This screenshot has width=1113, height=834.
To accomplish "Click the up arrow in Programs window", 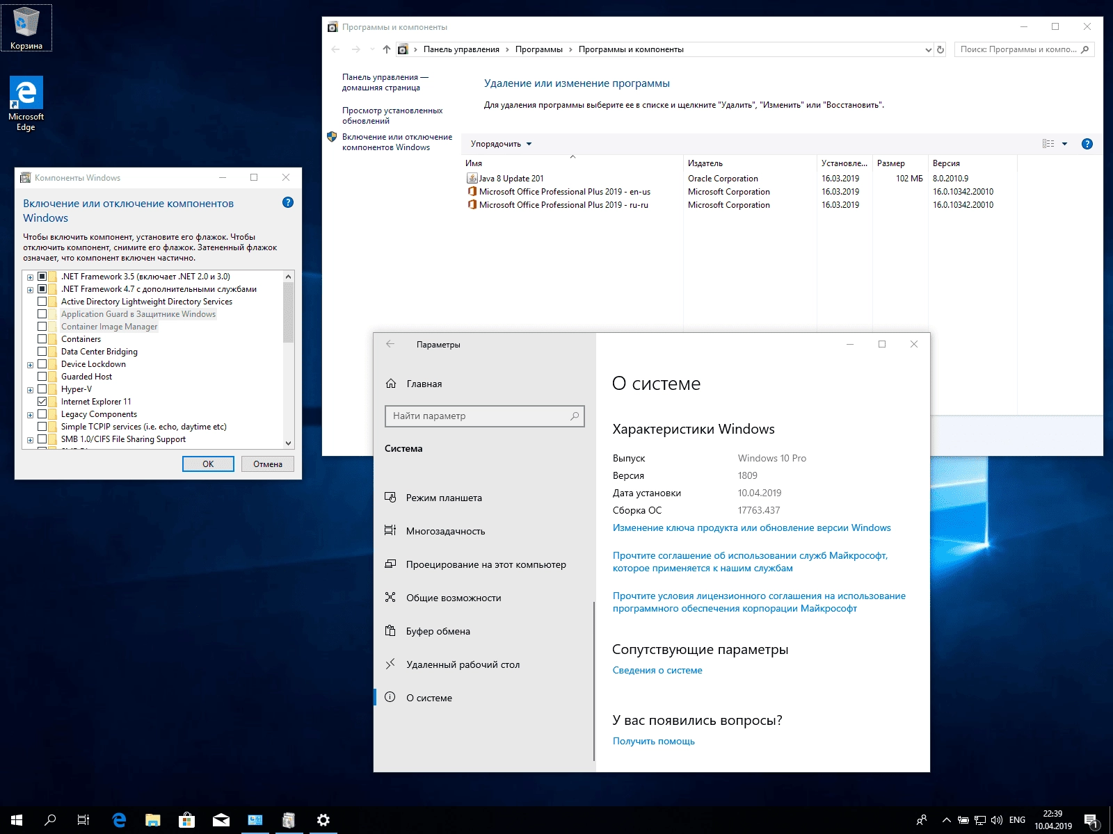I will [x=387, y=49].
